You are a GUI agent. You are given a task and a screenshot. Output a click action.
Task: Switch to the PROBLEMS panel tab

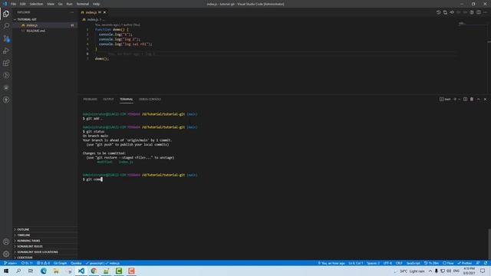coord(90,99)
